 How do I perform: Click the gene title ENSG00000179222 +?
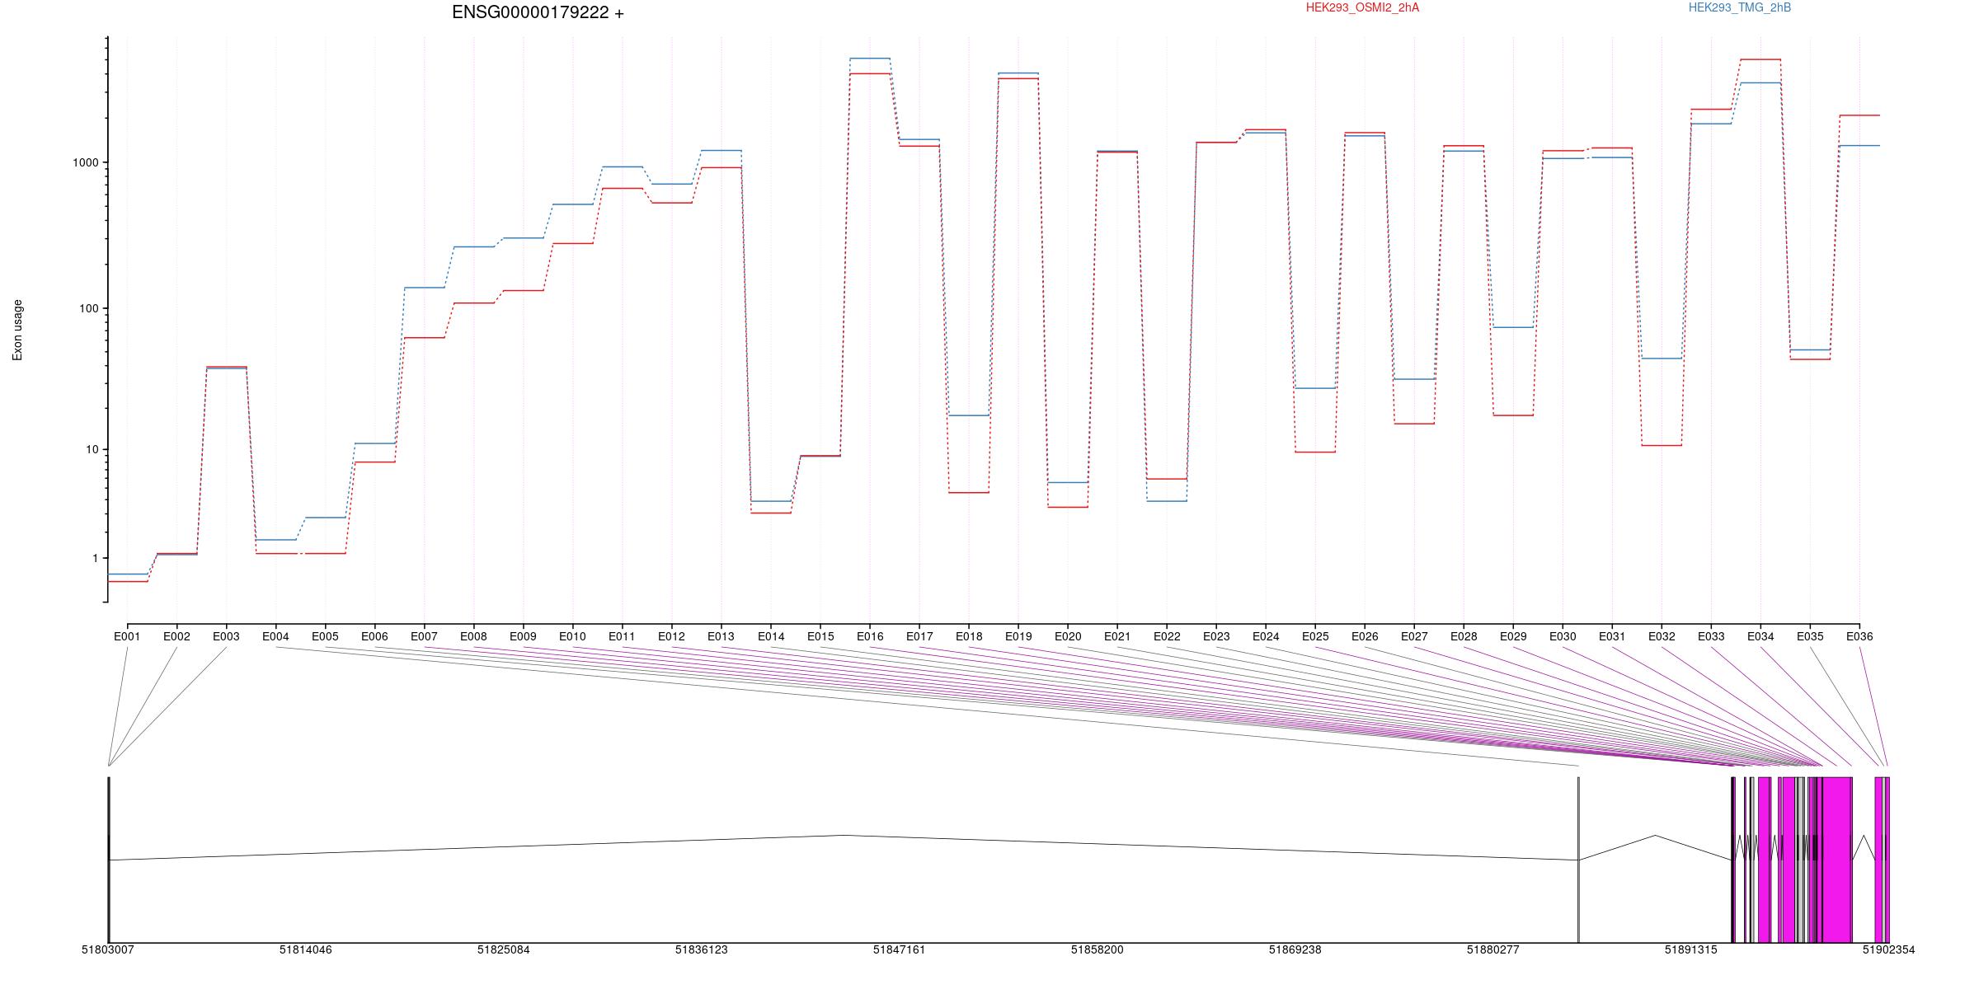coord(538,12)
